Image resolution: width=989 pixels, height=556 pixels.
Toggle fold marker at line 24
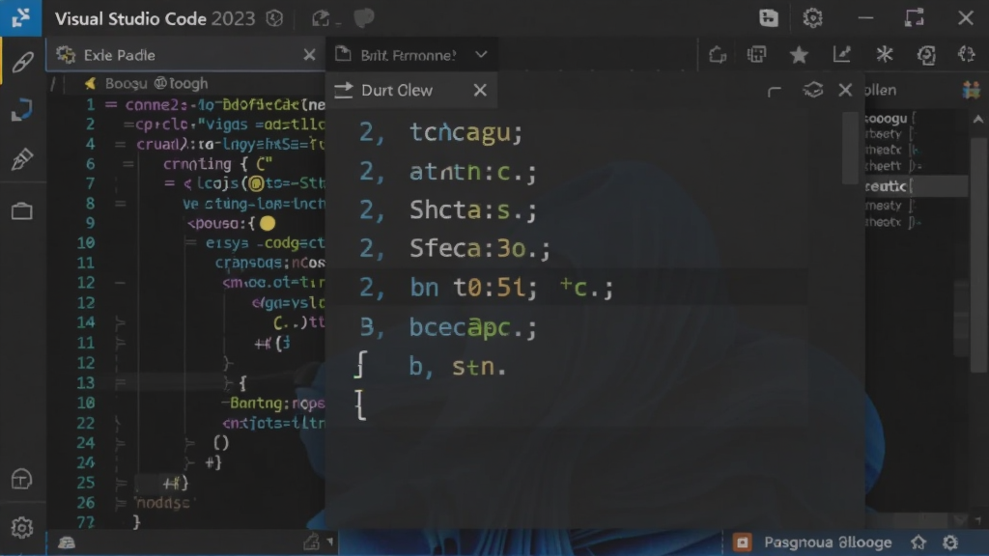coord(120,443)
